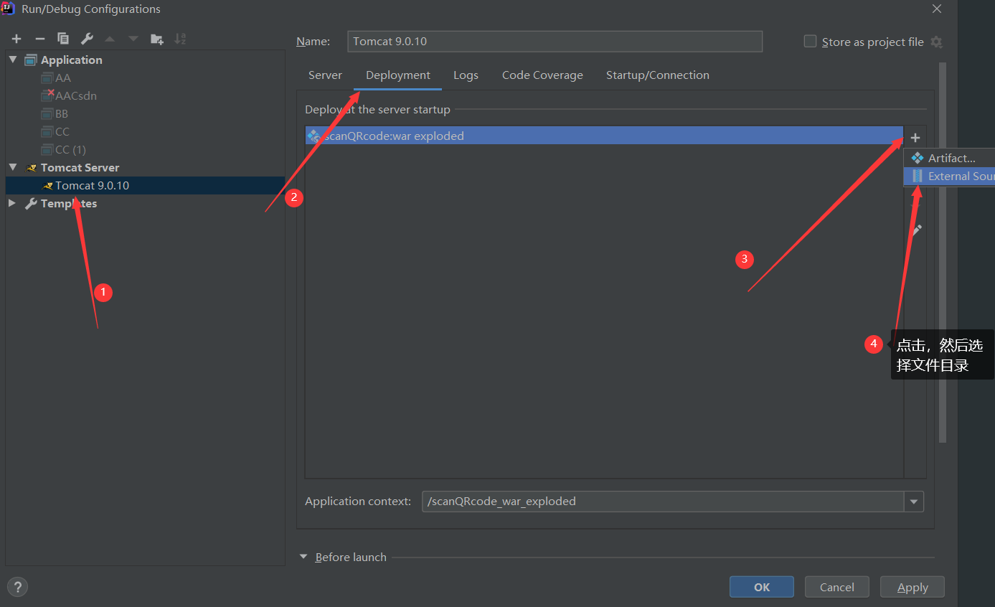
Task: Remove the selected configuration with minus icon
Action: pos(40,39)
